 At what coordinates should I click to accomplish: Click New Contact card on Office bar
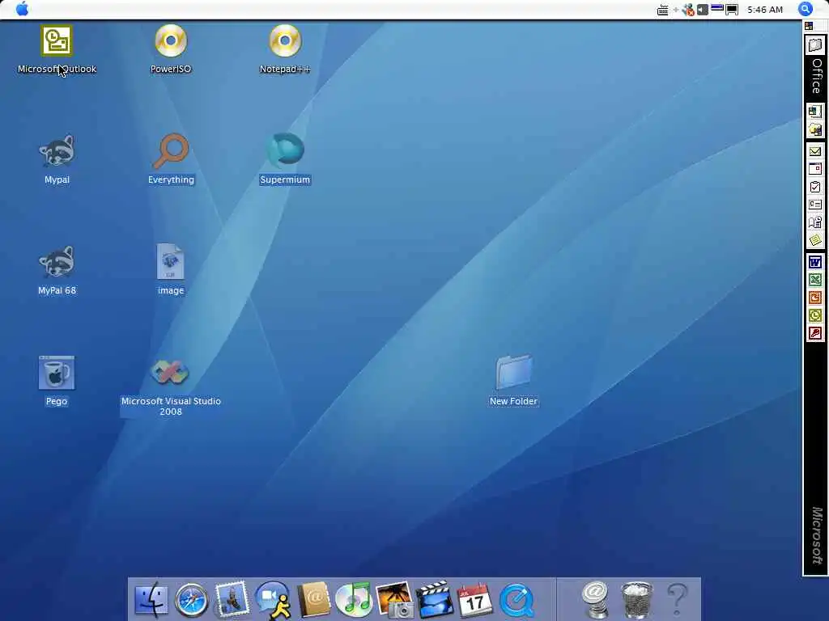click(814, 205)
